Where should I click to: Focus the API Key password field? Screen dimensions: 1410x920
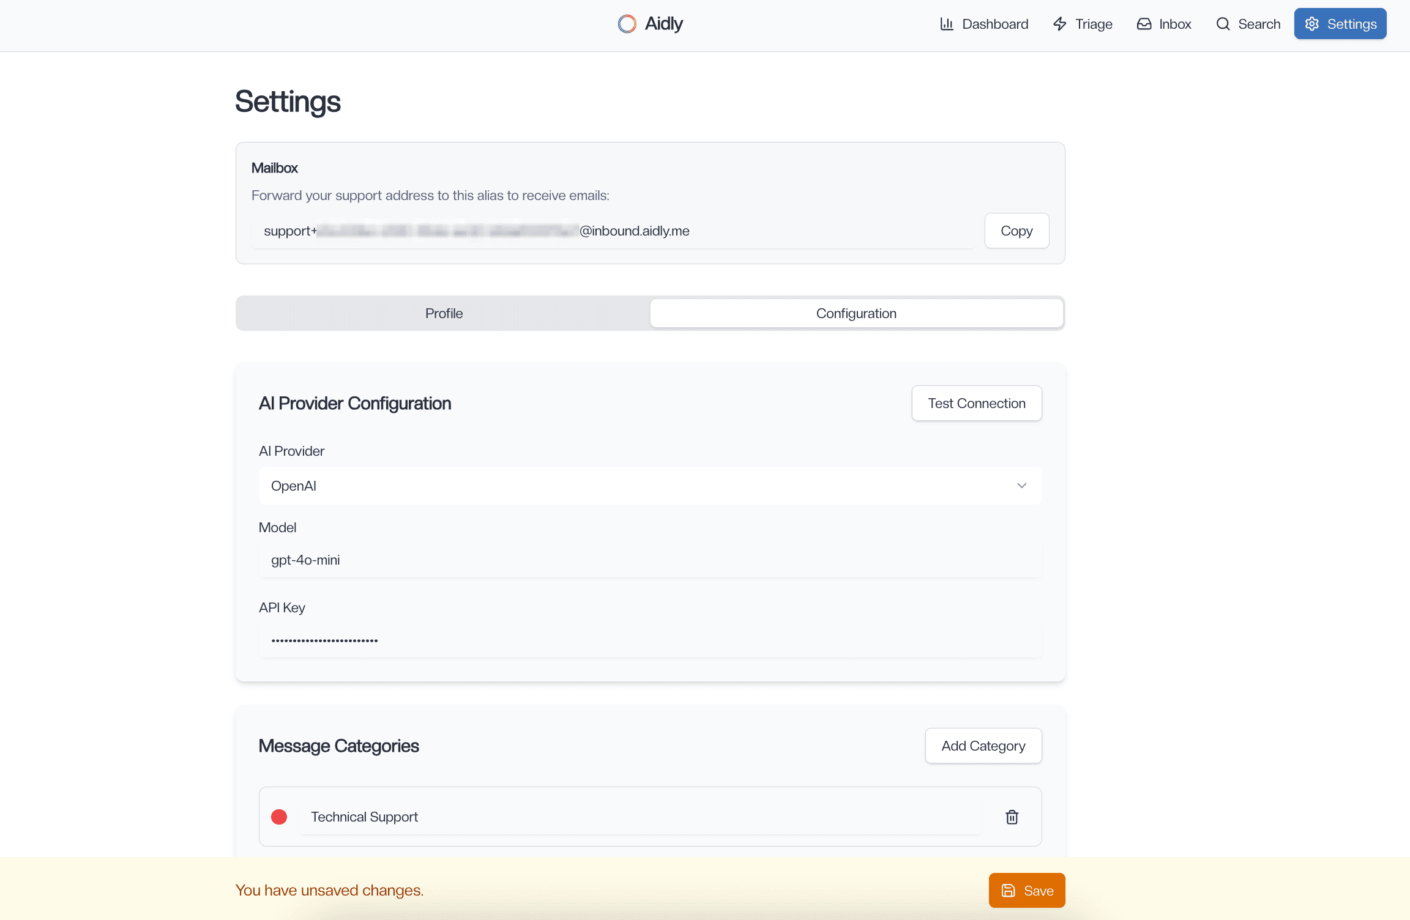coord(649,640)
